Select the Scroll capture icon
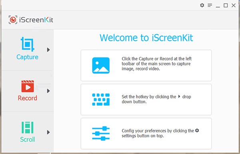The image size is (240, 154). click(27, 127)
